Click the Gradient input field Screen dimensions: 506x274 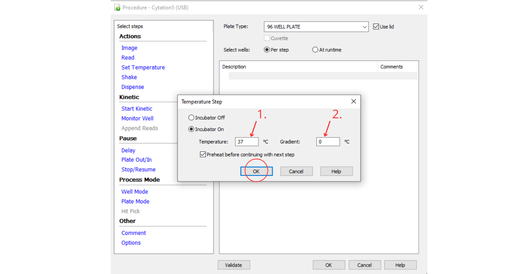[328, 142]
